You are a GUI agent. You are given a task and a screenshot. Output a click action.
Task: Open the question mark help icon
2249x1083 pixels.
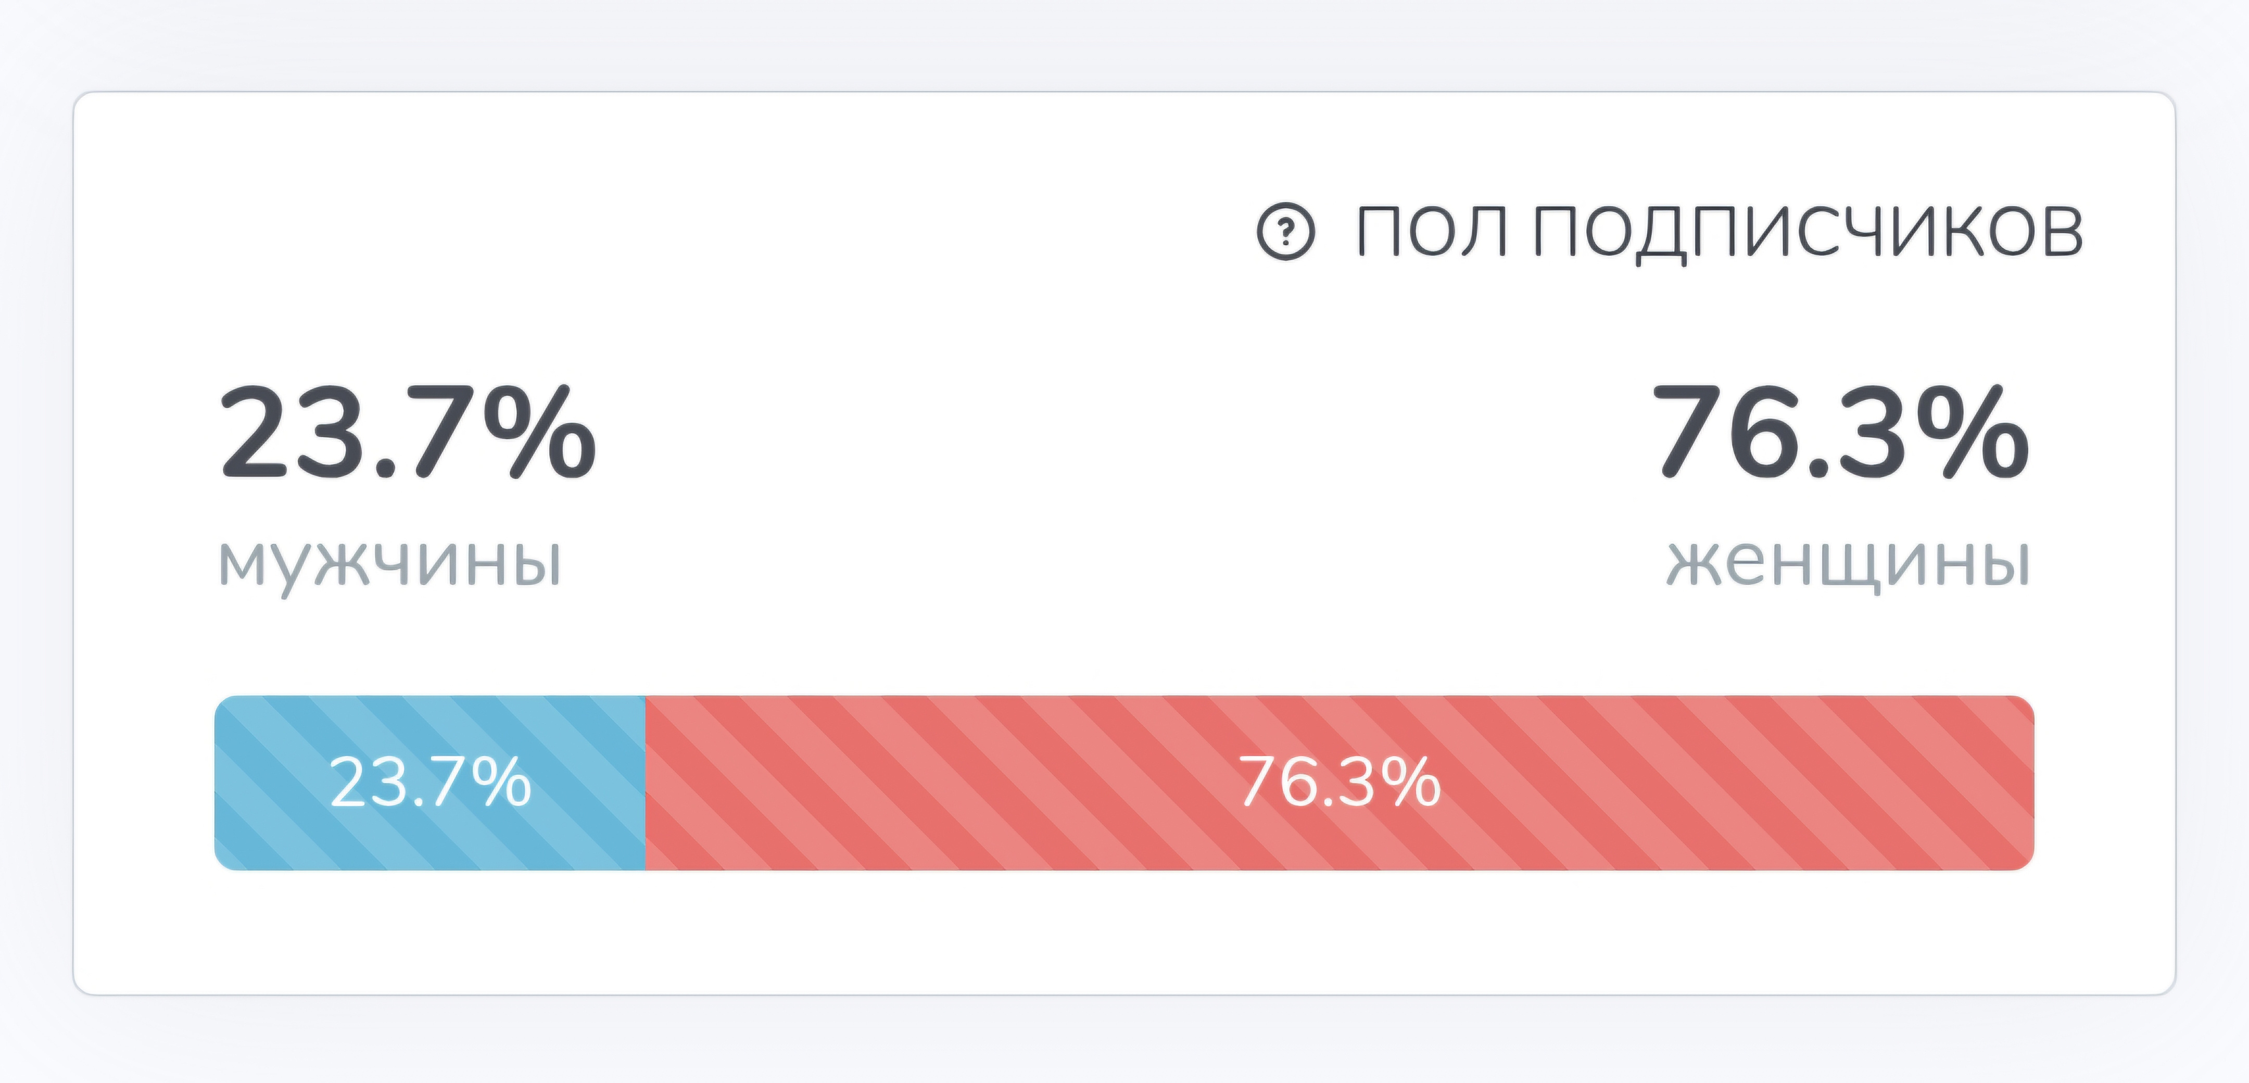[1285, 232]
